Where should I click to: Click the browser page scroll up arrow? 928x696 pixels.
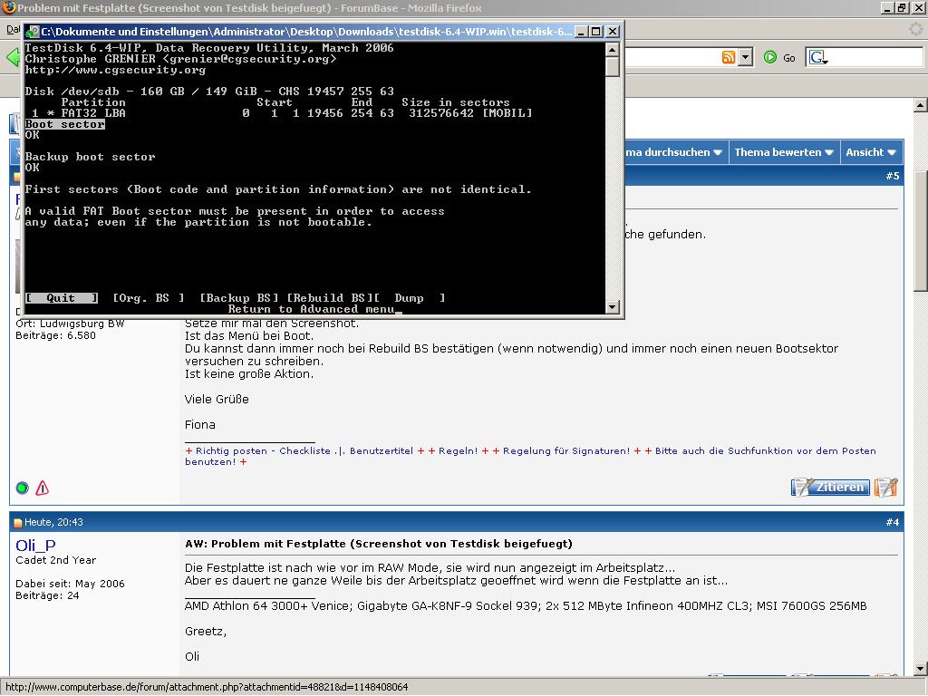tap(921, 106)
